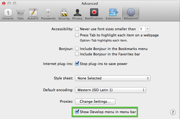
Task: Select the Advanced gear pane
Action: coord(131,14)
